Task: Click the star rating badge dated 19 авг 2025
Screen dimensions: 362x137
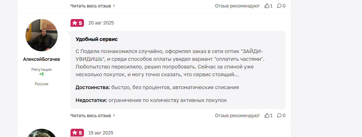Action: point(77,133)
